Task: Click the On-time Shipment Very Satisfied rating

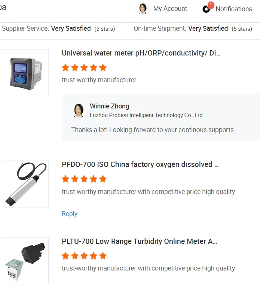Action: (208, 29)
